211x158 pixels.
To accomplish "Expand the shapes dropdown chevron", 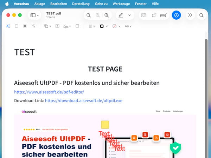I will 50,26.
